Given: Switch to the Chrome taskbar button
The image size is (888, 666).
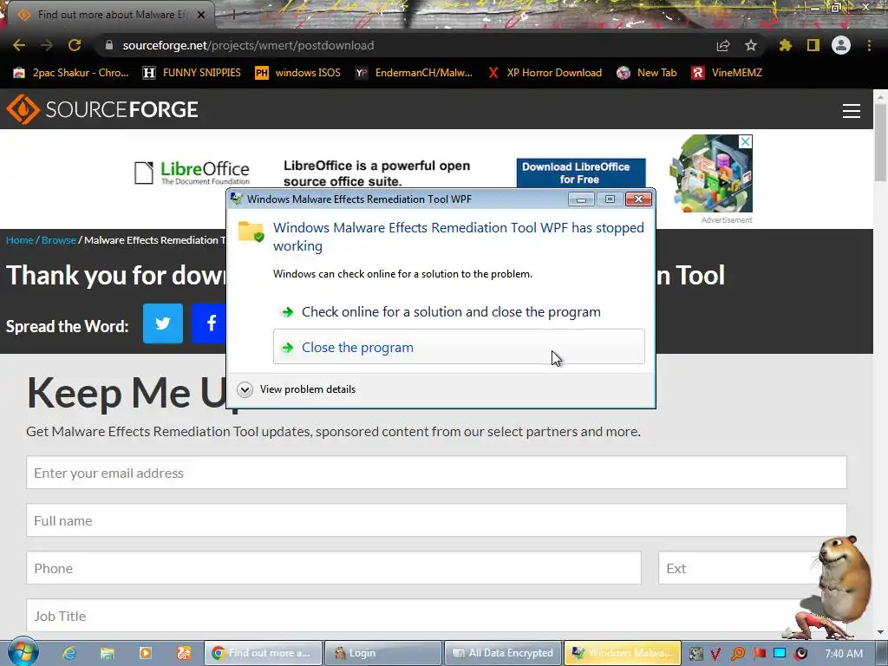Looking at the screenshot, I should point(263,653).
